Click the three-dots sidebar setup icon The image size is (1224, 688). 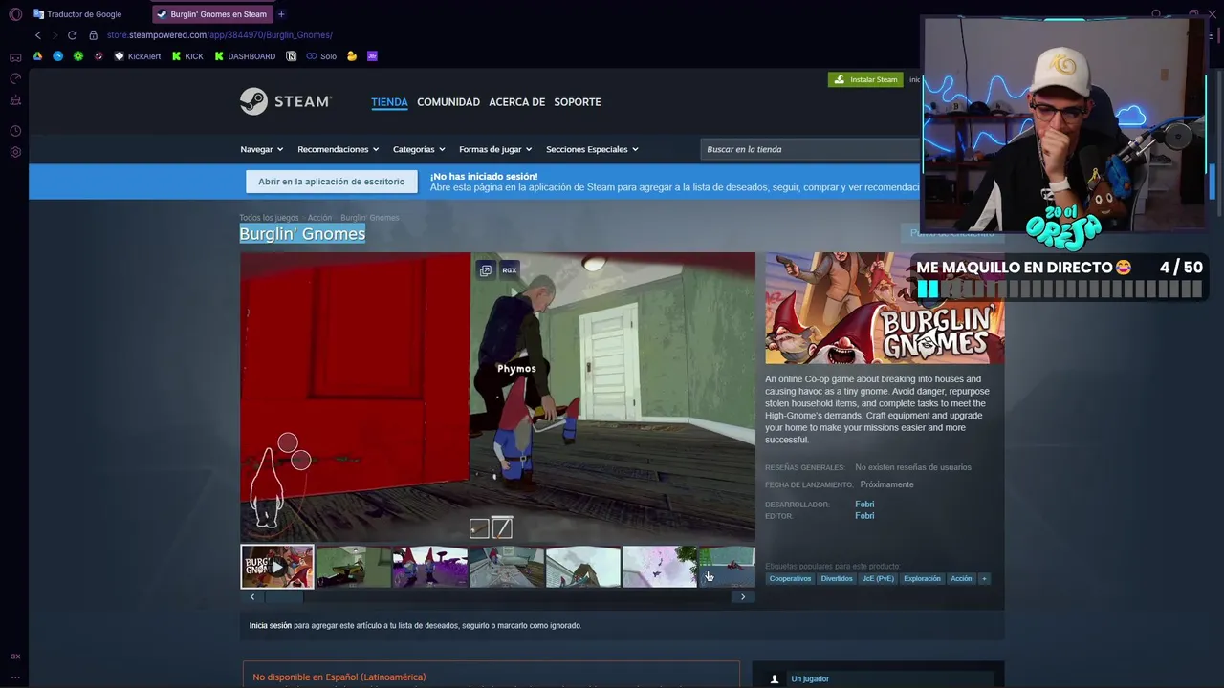[15, 677]
